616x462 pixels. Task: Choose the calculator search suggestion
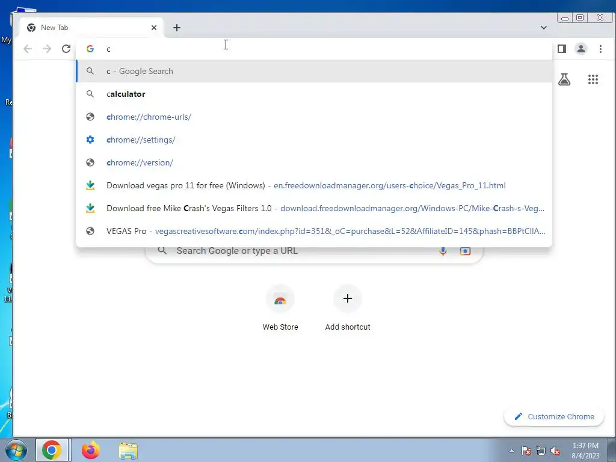point(314,94)
